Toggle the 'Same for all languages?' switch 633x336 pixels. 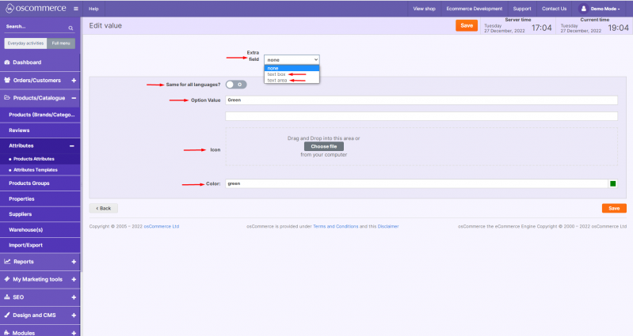click(235, 84)
